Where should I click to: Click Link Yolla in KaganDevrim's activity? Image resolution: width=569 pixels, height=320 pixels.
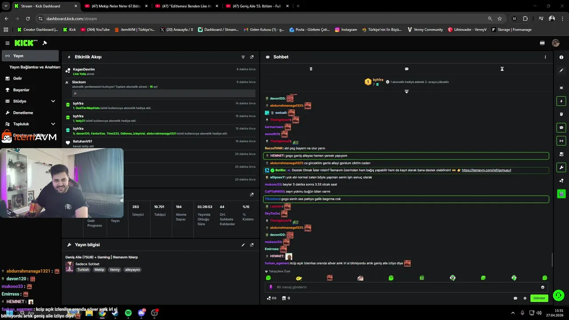click(80, 74)
